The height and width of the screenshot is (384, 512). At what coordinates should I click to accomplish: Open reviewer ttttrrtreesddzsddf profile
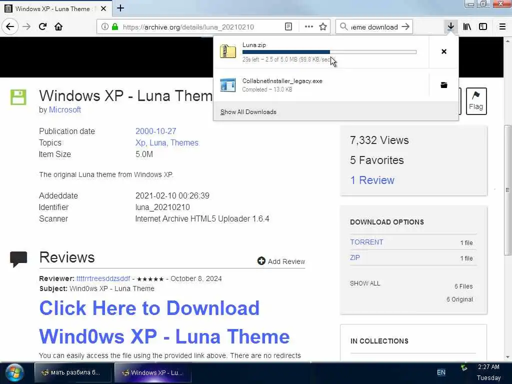103,278
